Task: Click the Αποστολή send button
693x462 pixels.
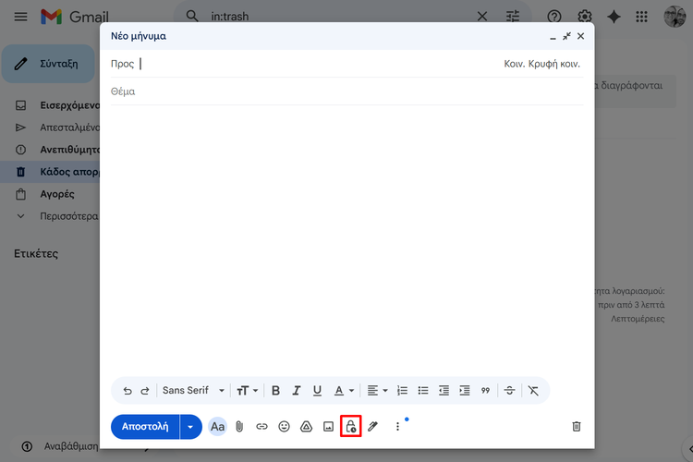Action: 145,427
